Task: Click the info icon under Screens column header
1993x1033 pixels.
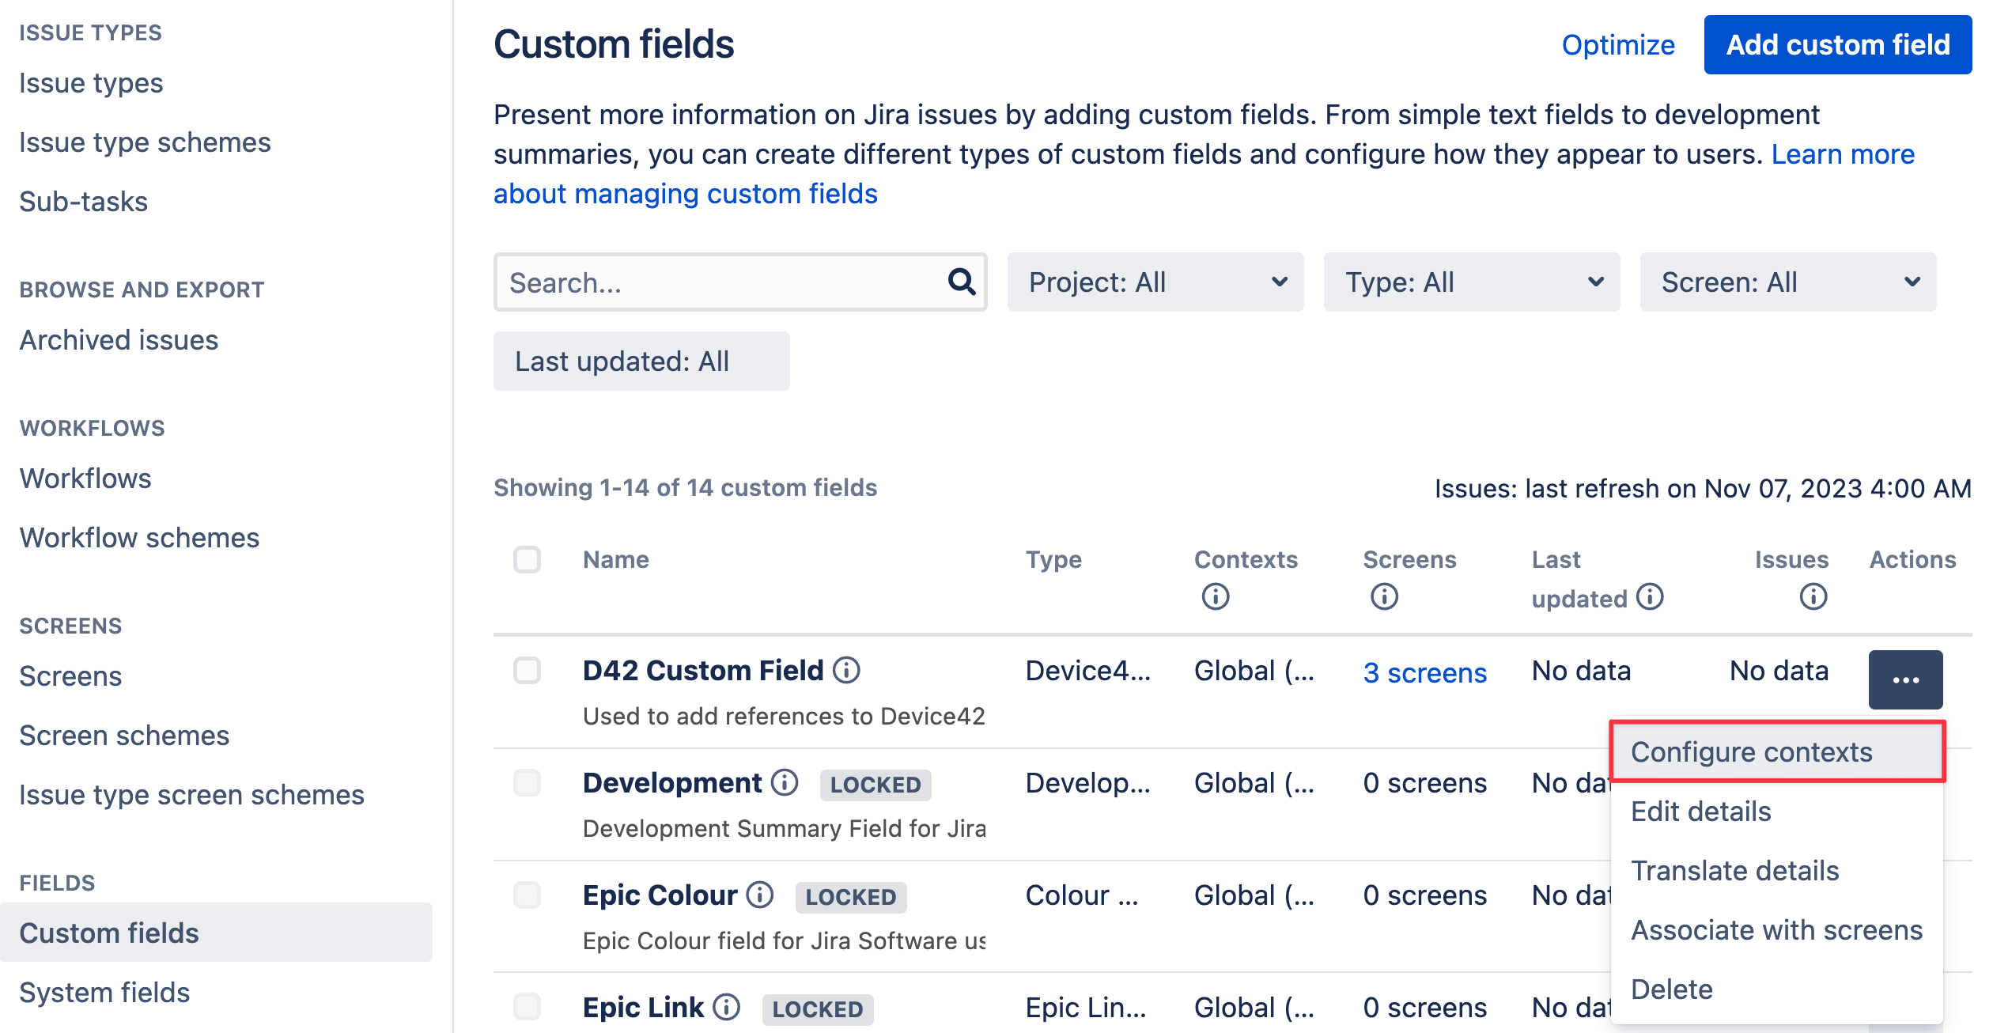Action: pyautogui.click(x=1384, y=598)
